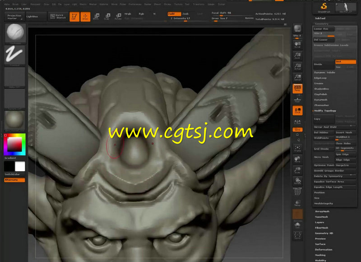Image resolution: width=361 pixels, height=262 pixels.
Task: Click the Divide button
Action: [x=324, y=65]
